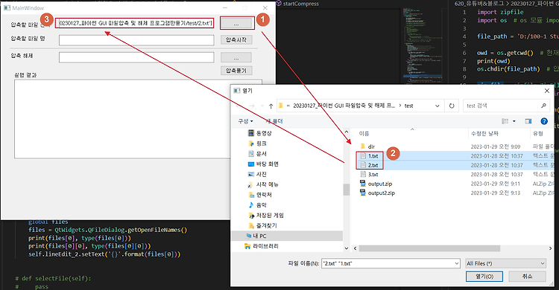
Task: Click the 압축풀기 button in MainWindow
Action: [236, 71]
